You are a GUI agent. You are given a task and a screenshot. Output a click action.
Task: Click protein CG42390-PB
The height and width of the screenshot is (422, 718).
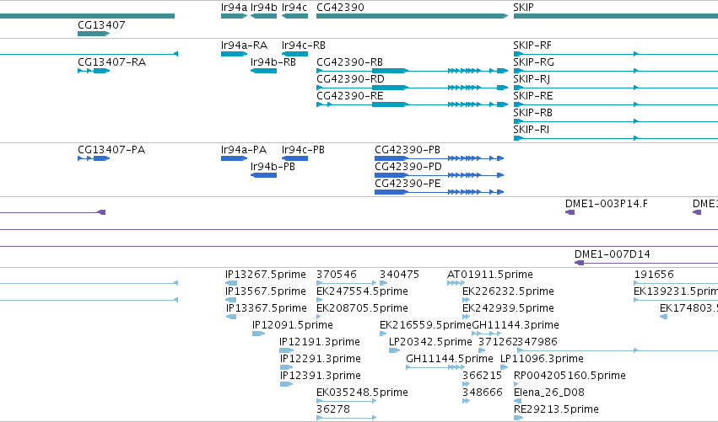439,158
